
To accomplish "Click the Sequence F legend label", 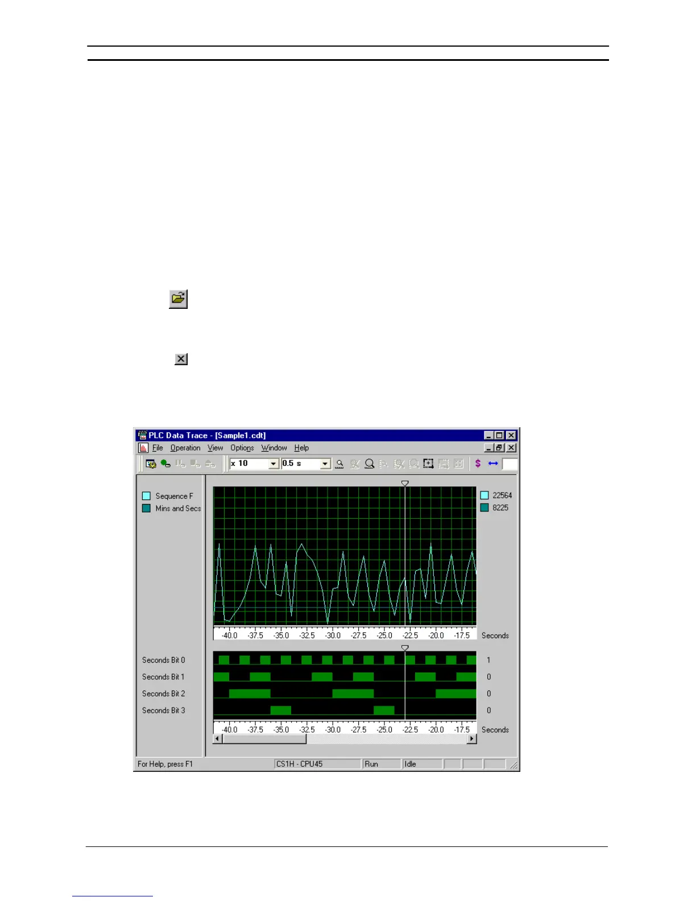I will point(174,496).
